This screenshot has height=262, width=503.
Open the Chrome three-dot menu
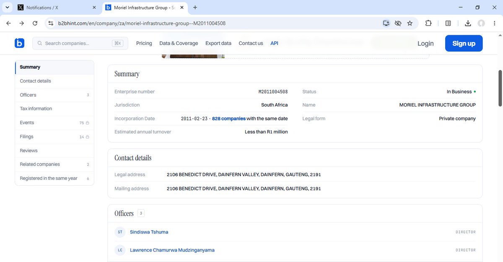pos(494,23)
